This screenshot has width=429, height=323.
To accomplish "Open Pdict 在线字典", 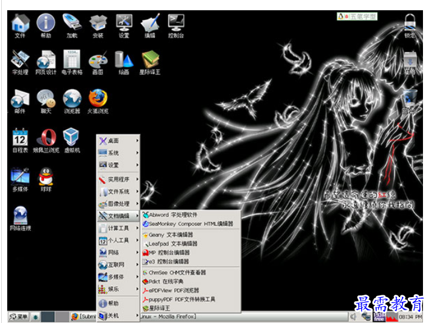I will [190, 281].
